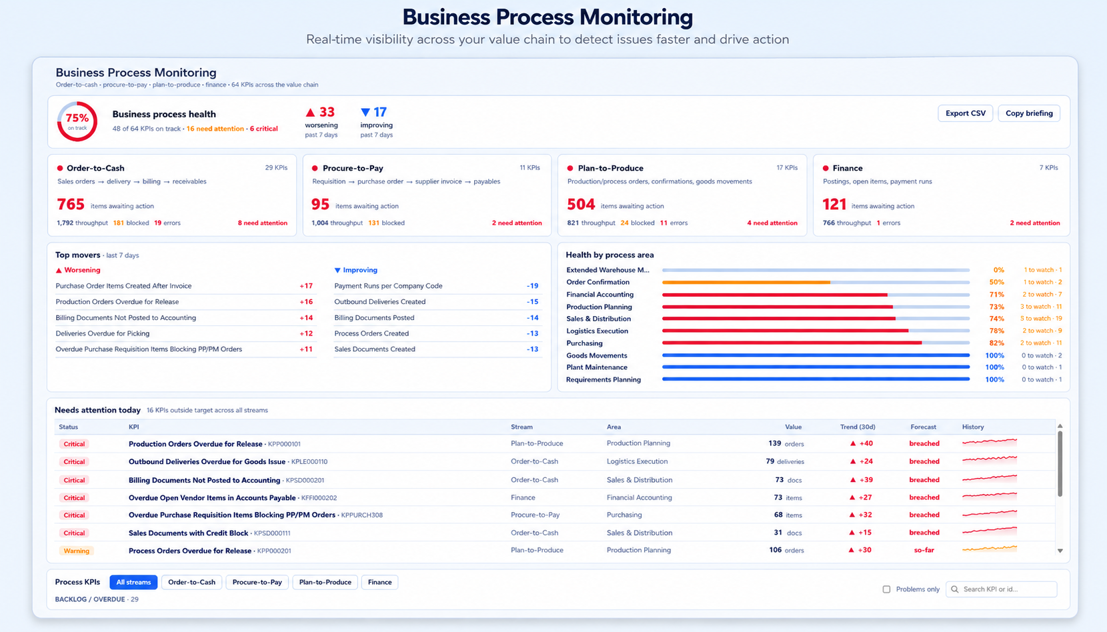This screenshot has width=1107, height=632.
Task: Click the Order Confirmation orange health bar
Action: click(x=746, y=283)
